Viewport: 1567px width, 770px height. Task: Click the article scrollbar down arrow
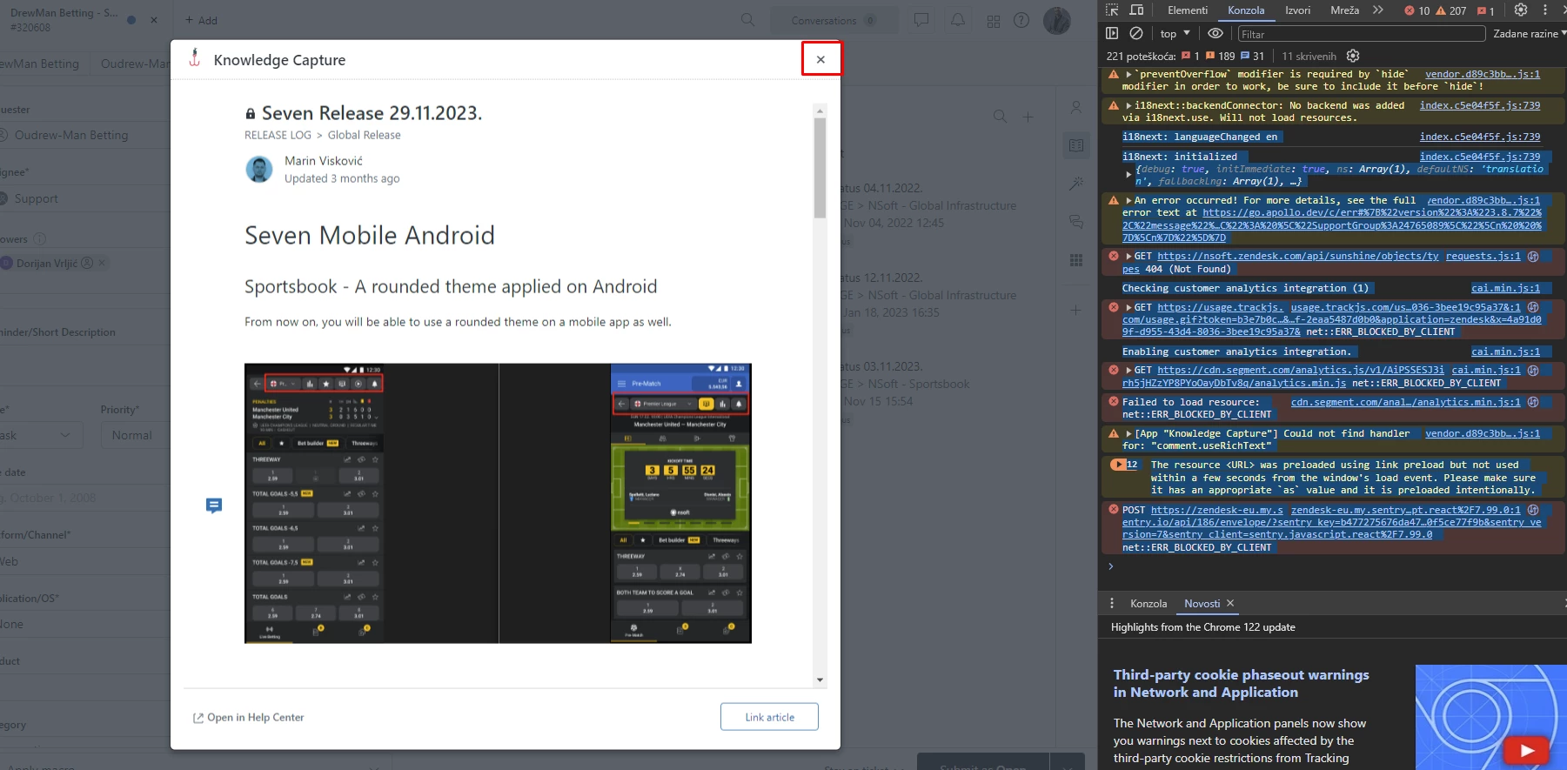[820, 680]
